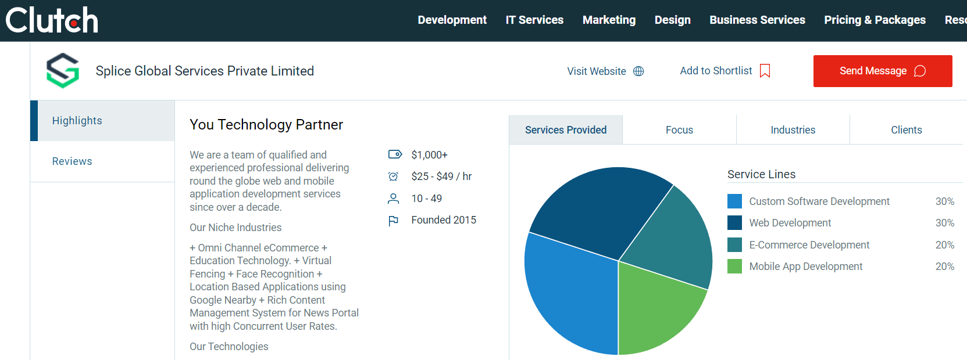Click the speech bubble icon in Send Message

920,71
